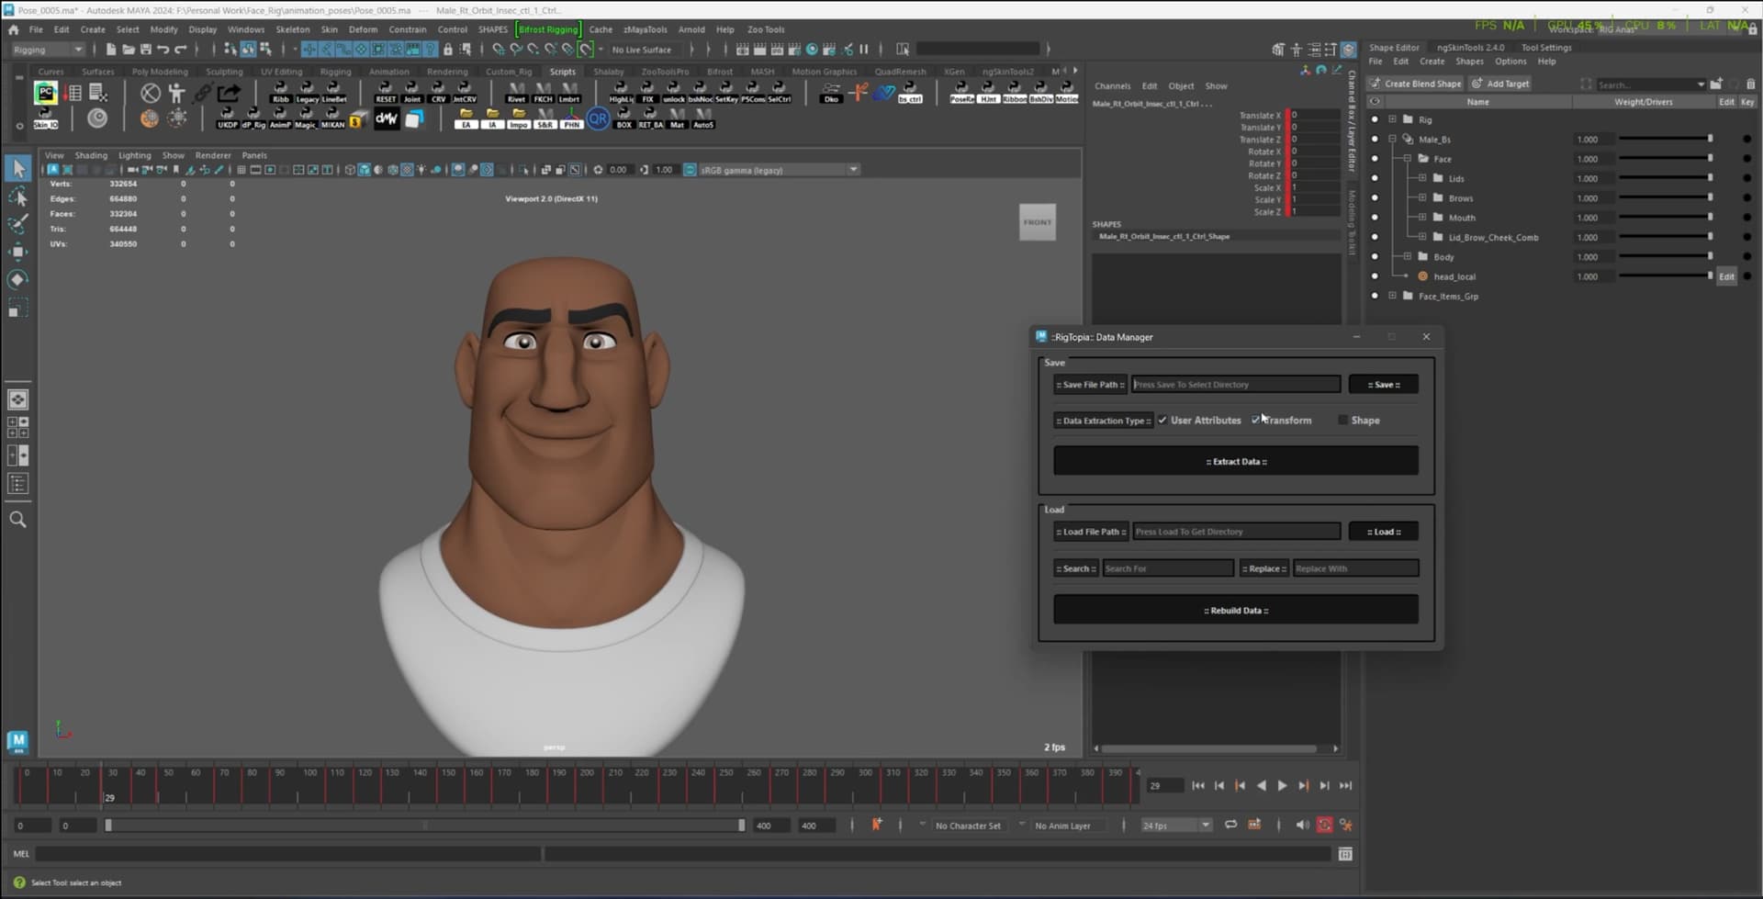Select the arrow Select tool in toolbox
The image size is (1763, 899).
click(18, 169)
